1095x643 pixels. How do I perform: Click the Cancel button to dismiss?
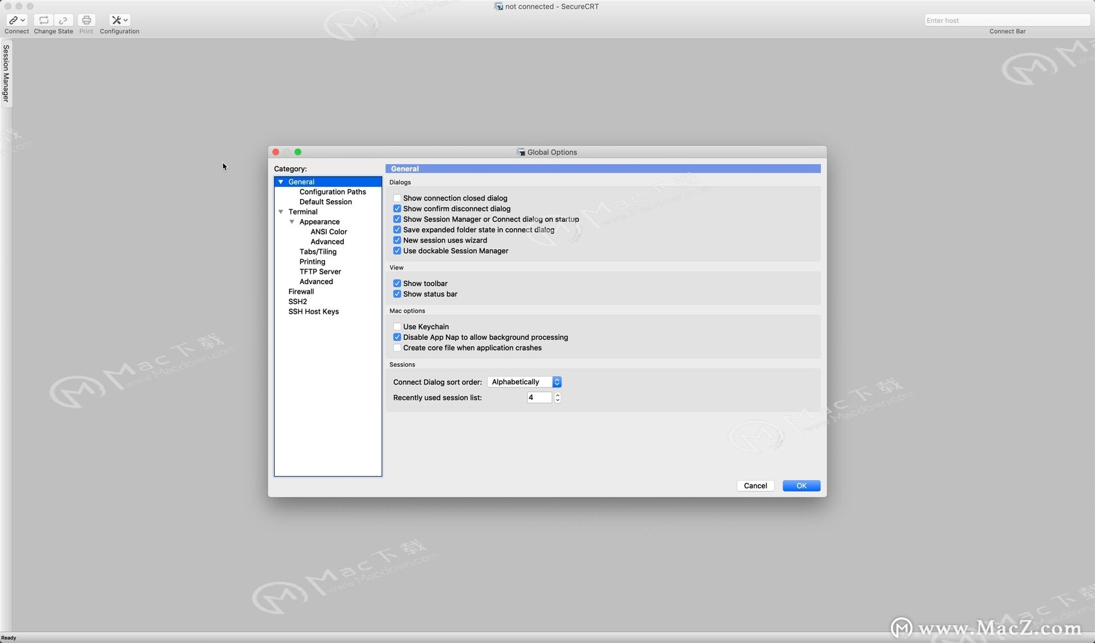pos(755,485)
